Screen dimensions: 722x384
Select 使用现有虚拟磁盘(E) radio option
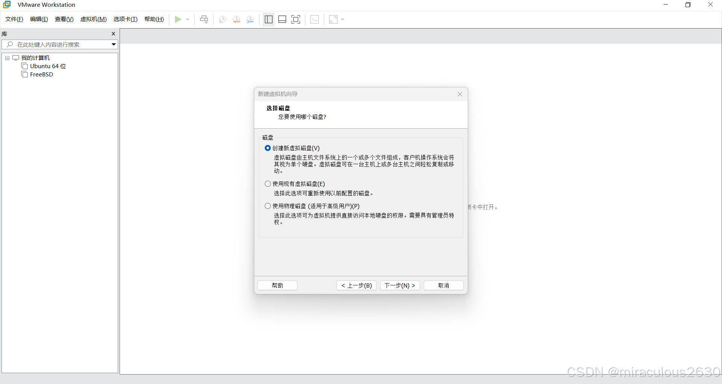[x=268, y=184]
